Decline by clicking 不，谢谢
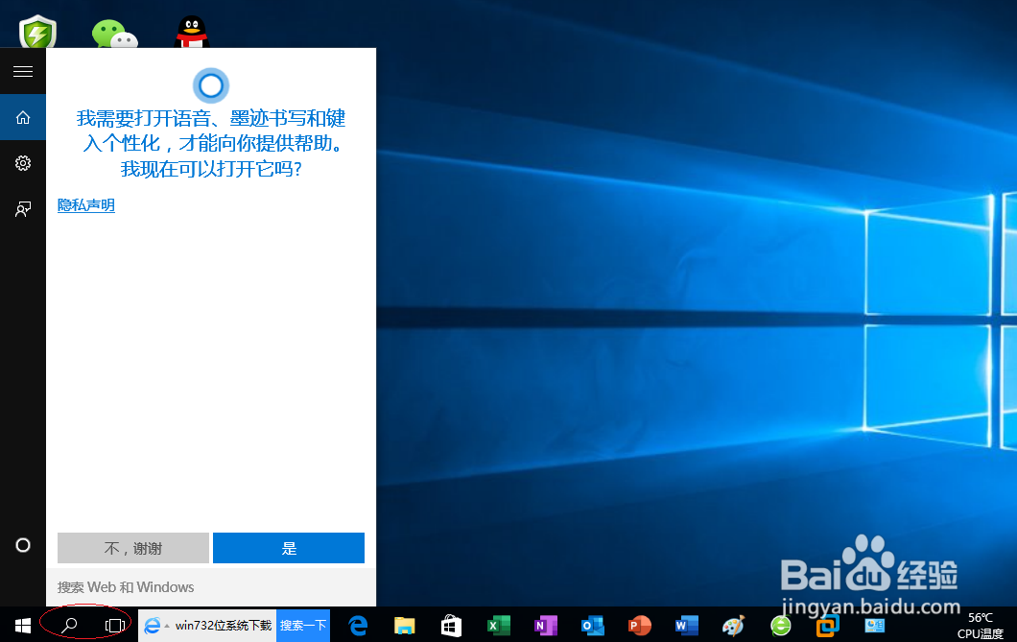This screenshot has width=1017, height=642. coord(132,548)
